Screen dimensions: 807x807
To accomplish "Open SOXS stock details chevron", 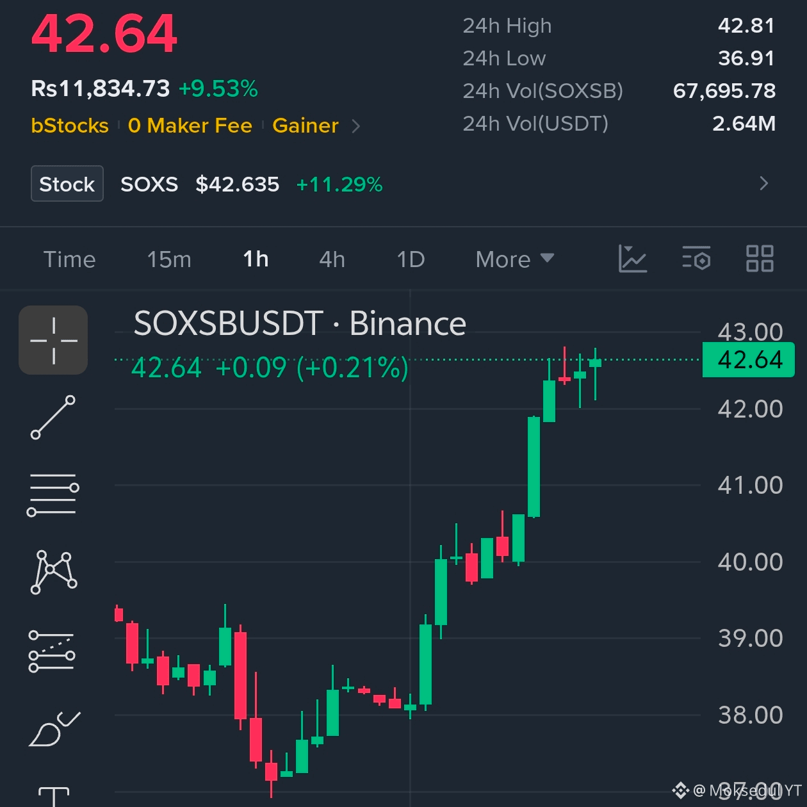I will [x=763, y=184].
